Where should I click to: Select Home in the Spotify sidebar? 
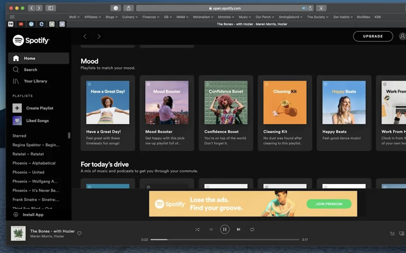click(x=29, y=58)
